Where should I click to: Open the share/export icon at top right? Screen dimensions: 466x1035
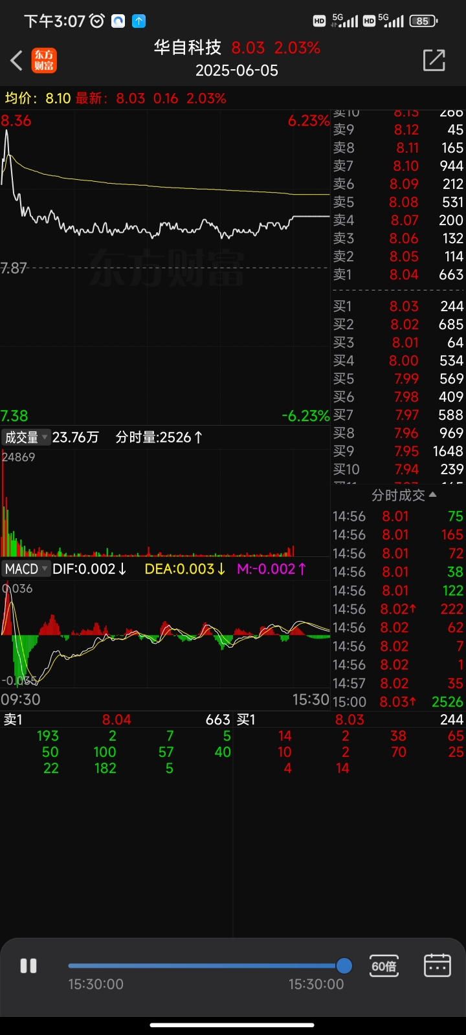[x=434, y=60]
